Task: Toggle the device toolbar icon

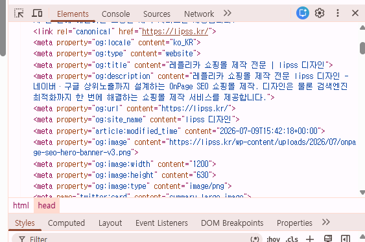Action: 37,13
